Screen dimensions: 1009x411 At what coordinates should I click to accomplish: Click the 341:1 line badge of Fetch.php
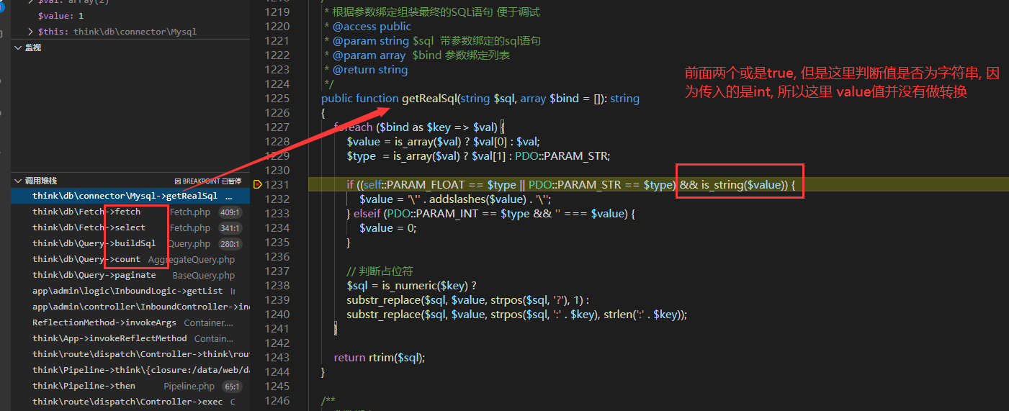click(230, 228)
